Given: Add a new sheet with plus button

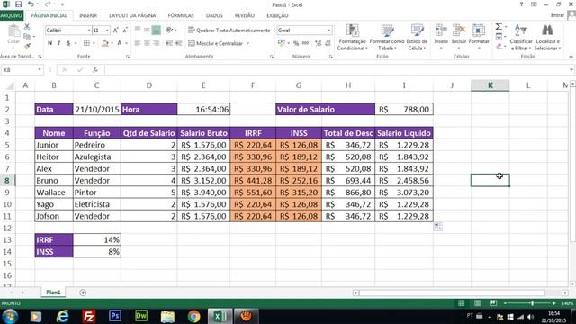Looking at the screenshot, I should point(83,292).
